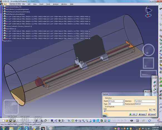
Task: Open the Insert menu
Action: tap(41, 4)
